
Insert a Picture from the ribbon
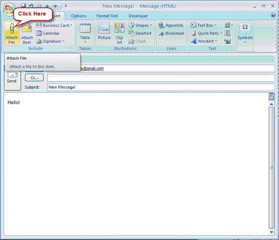pyautogui.click(x=104, y=31)
